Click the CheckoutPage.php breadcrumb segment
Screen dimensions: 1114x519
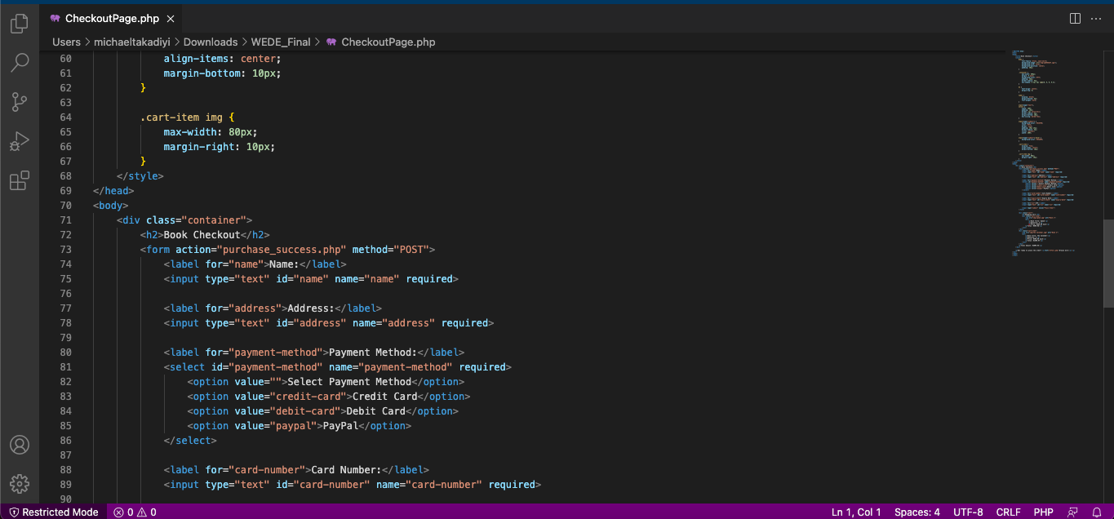(388, 42)
